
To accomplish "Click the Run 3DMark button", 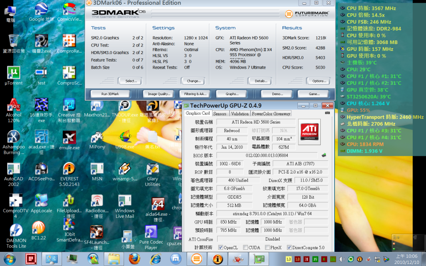I will (110, 94).
